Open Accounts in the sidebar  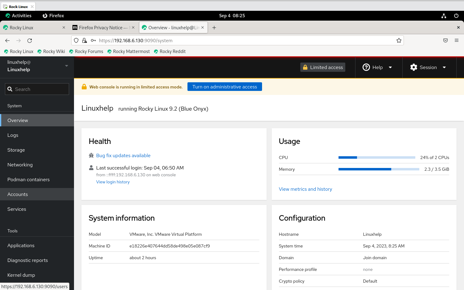37,194
